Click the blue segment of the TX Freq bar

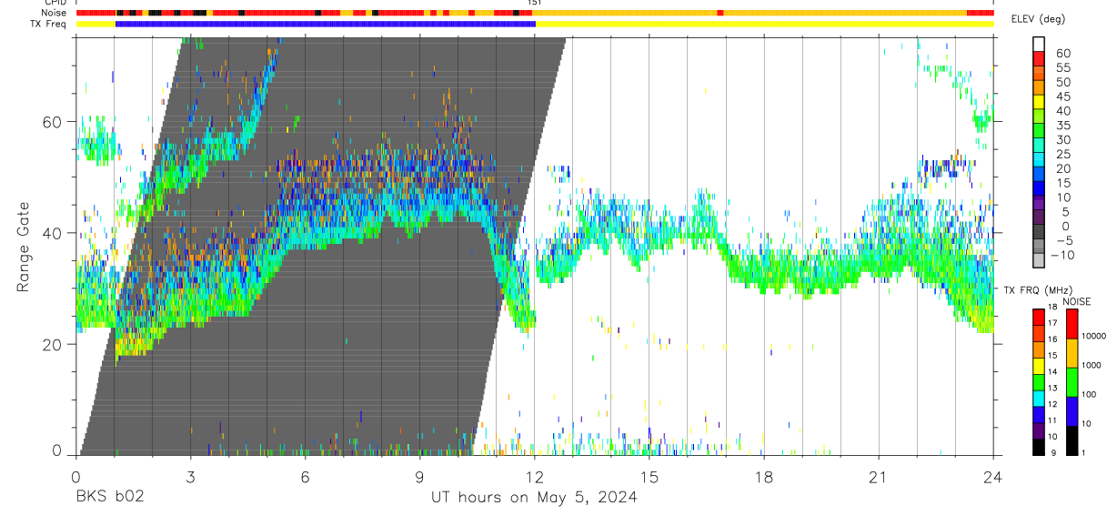coord(326,24)
